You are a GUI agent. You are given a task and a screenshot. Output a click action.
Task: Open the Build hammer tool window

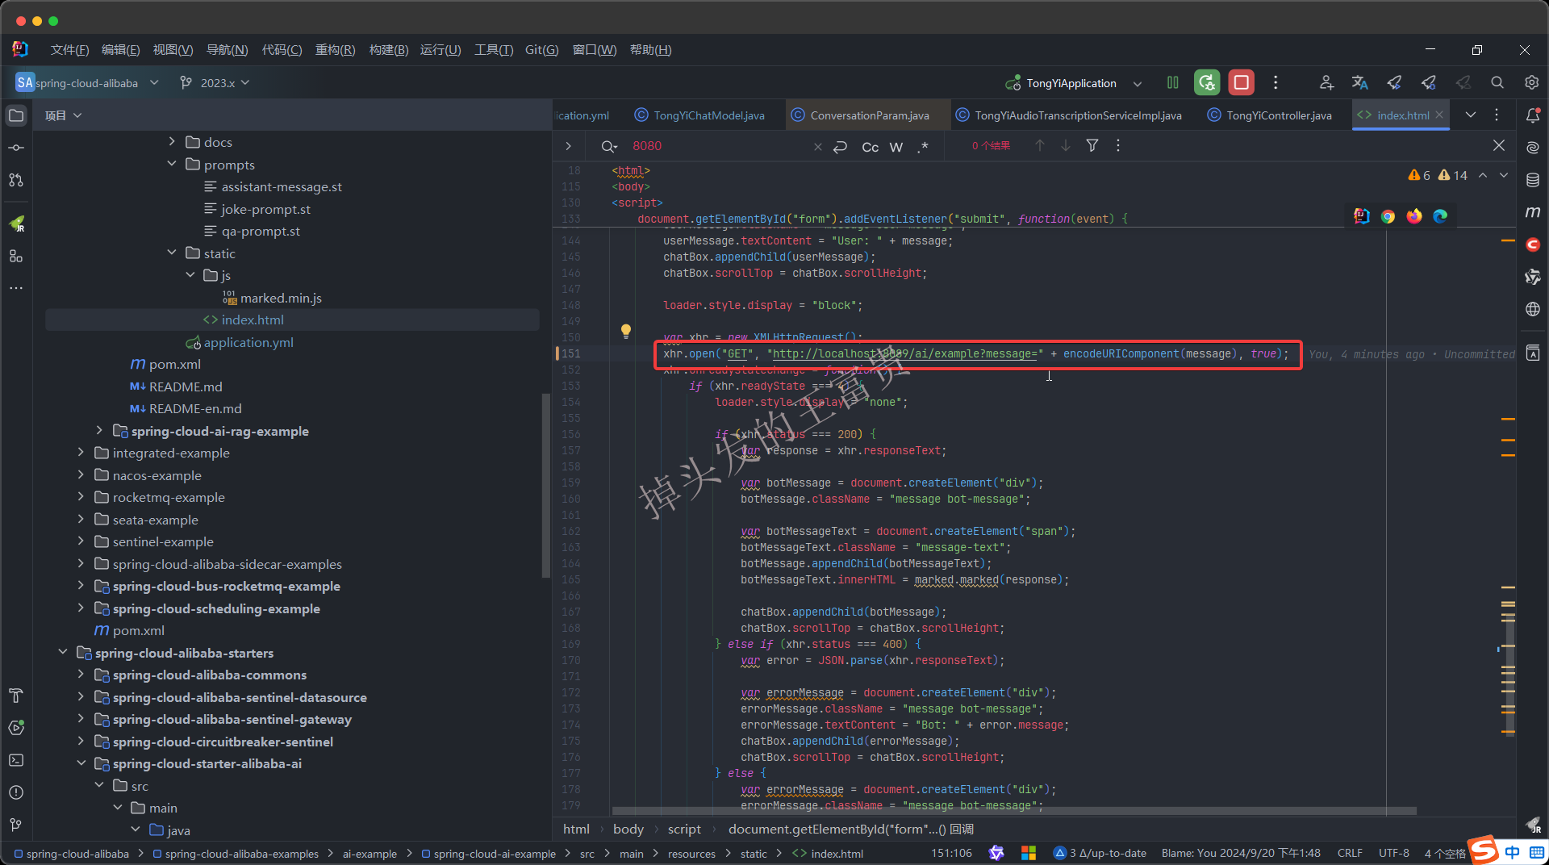tap(16, 696)
